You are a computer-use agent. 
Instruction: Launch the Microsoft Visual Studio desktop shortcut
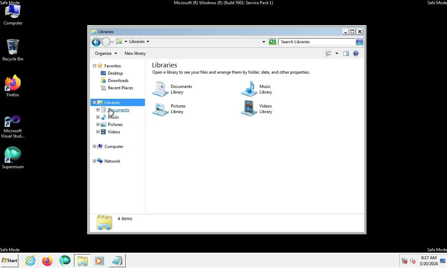pos(13,127)
